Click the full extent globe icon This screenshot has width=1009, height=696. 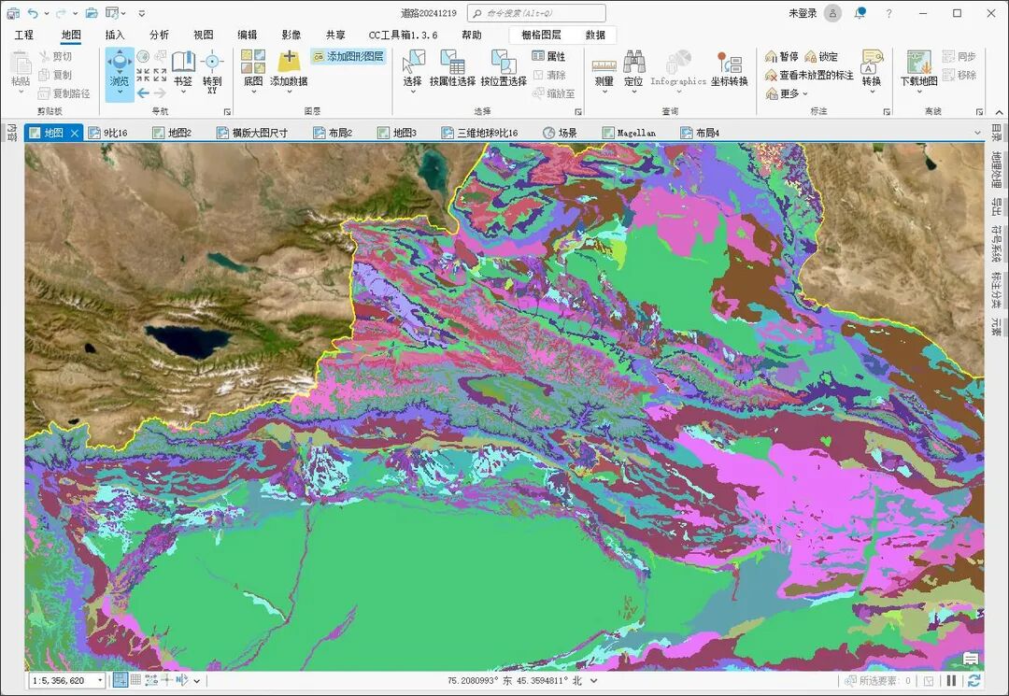(x=143, y=57)
